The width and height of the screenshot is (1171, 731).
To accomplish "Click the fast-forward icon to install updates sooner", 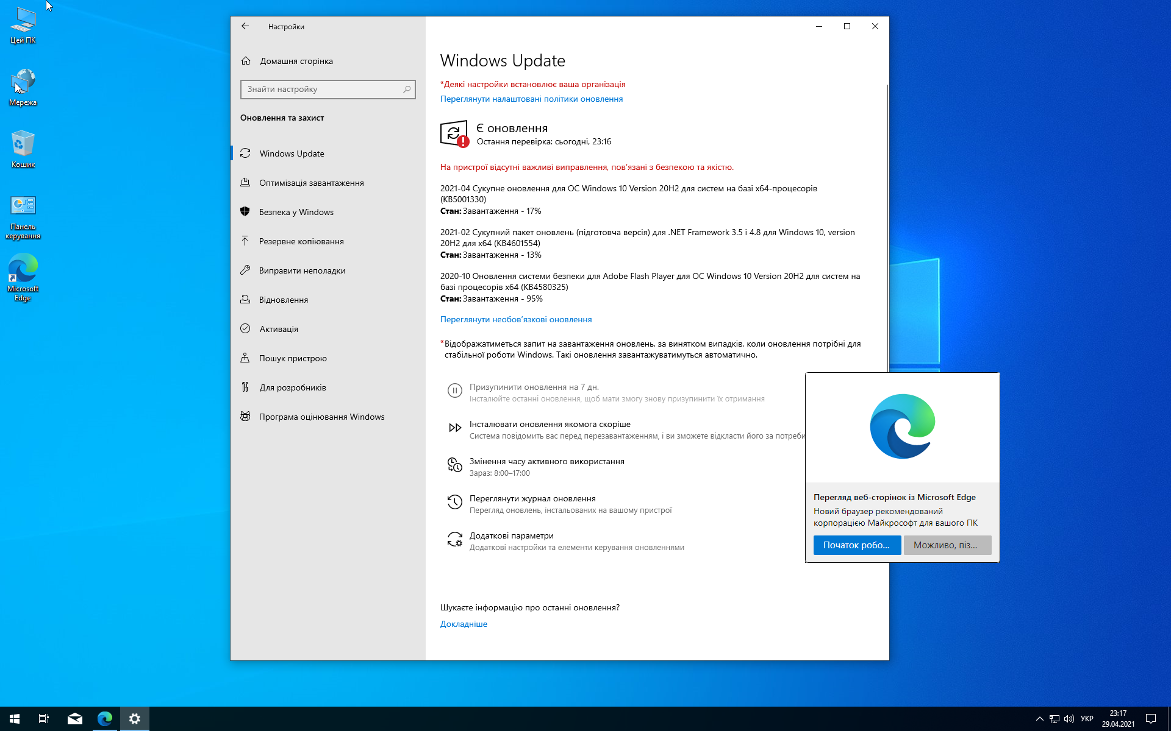I will [x=454, y=428].
